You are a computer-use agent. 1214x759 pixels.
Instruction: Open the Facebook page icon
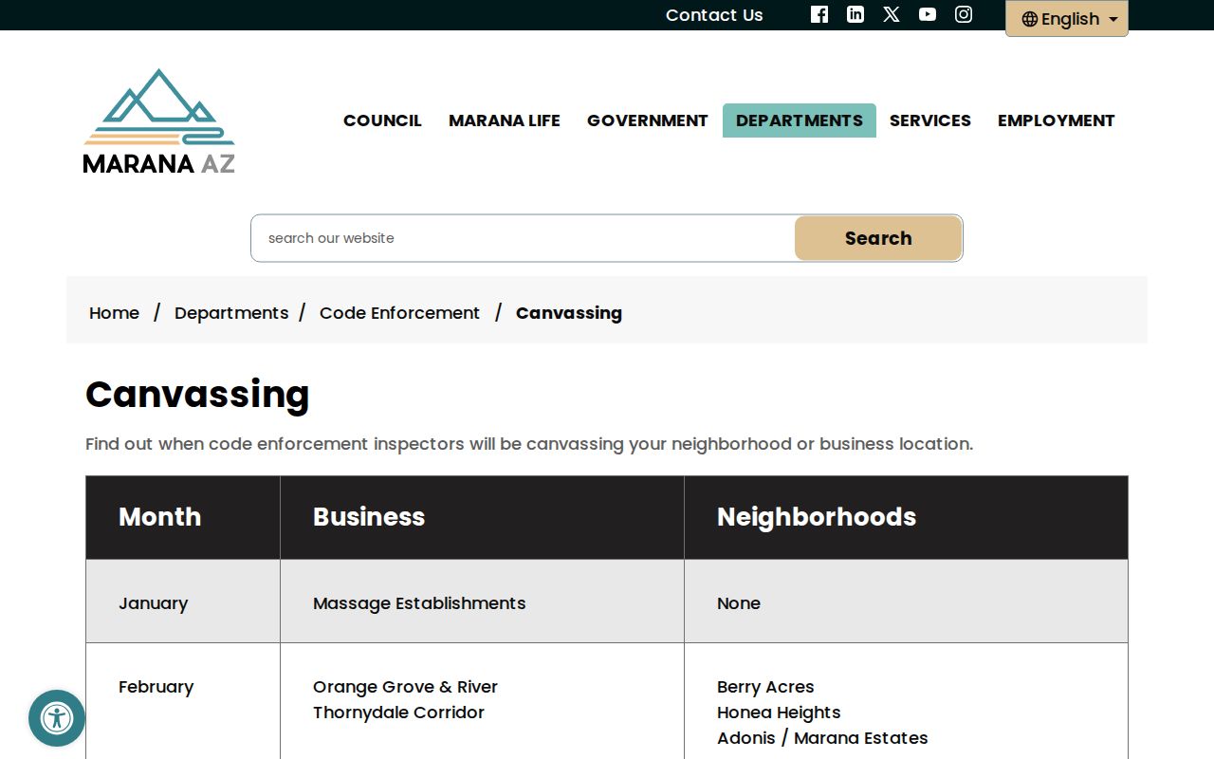819,14
